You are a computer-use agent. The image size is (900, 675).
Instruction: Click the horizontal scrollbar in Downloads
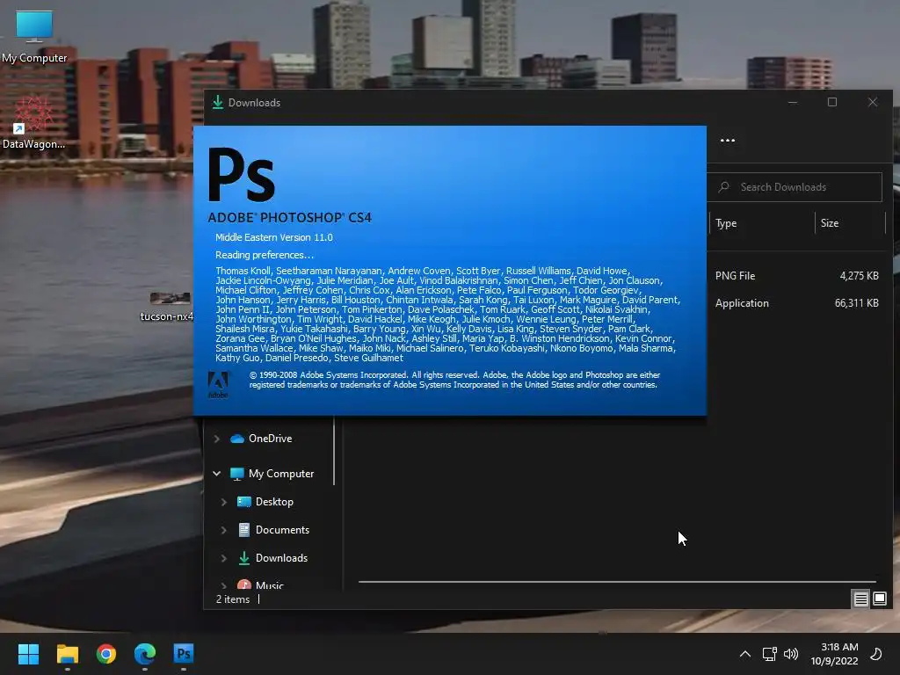617,582
